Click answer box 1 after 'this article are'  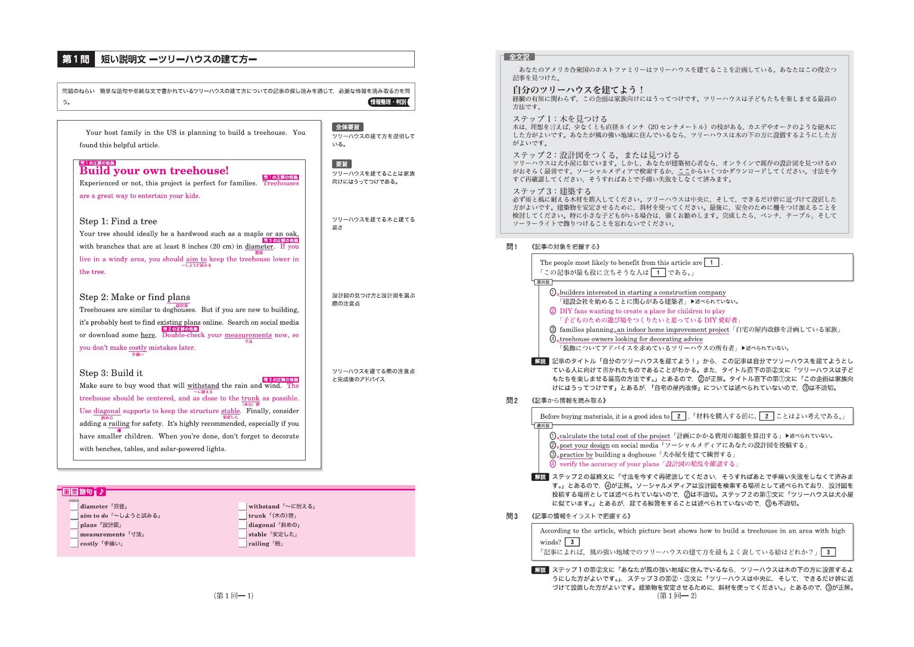[x=711, y=263]
